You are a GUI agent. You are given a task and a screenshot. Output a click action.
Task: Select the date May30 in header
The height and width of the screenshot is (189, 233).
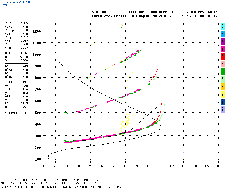pos(144,16)
